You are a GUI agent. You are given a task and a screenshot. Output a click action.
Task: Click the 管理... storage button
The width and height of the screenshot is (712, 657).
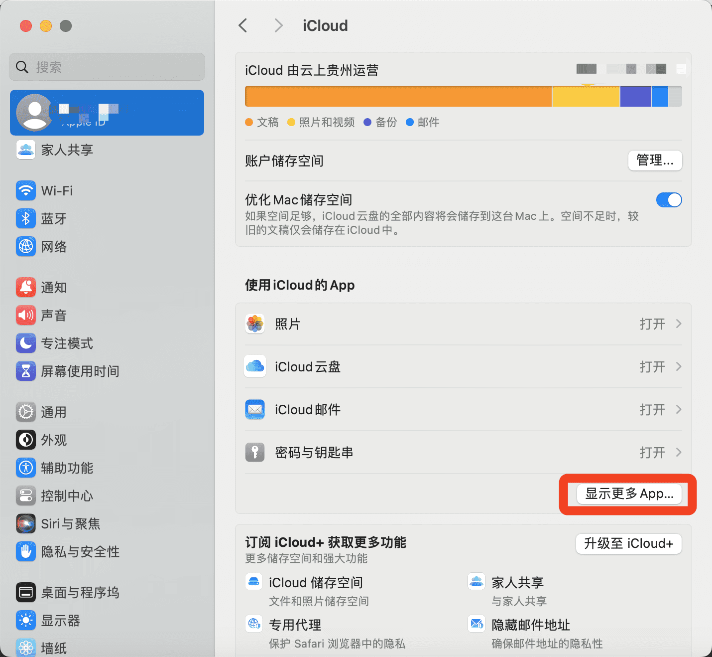point(655,161)
